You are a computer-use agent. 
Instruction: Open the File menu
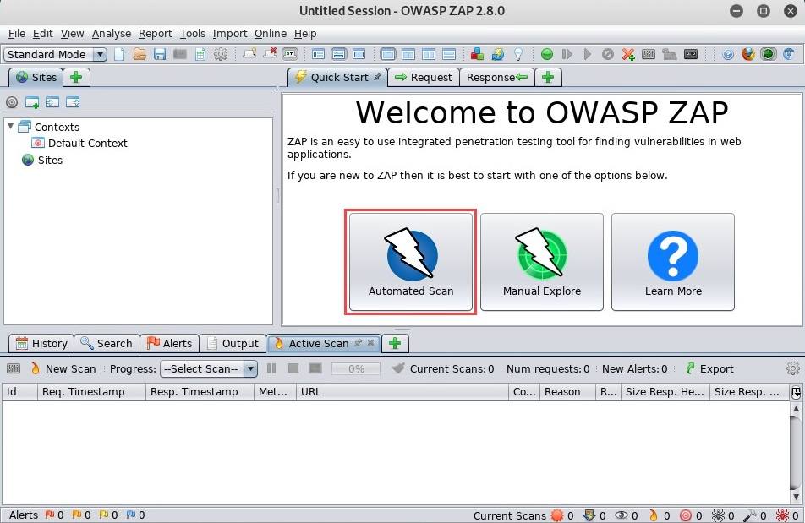(x=16, y=34)
